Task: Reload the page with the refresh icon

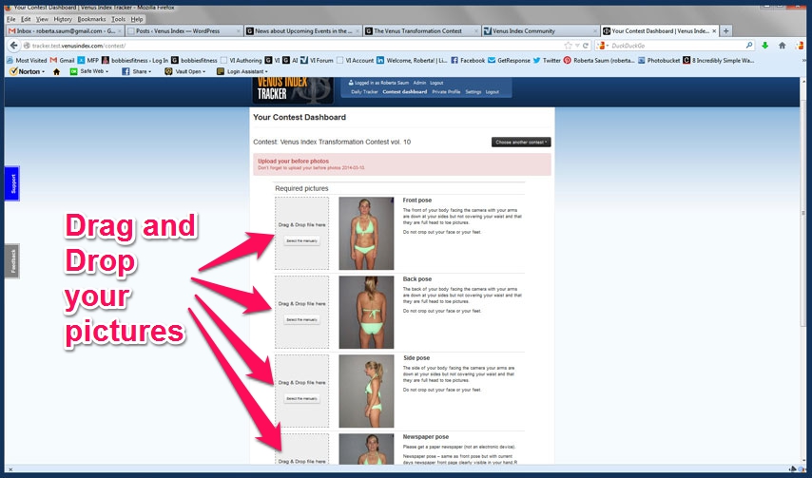Action: click(x=586, y=46)
